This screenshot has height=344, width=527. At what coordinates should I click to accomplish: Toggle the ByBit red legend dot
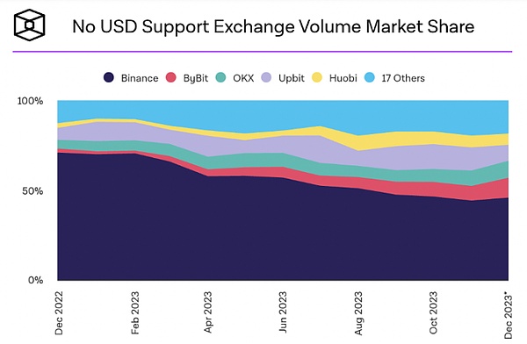click(171, 77)
